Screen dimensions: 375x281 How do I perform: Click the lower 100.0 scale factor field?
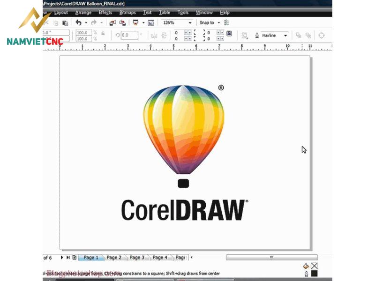click(x=84, y=39)
